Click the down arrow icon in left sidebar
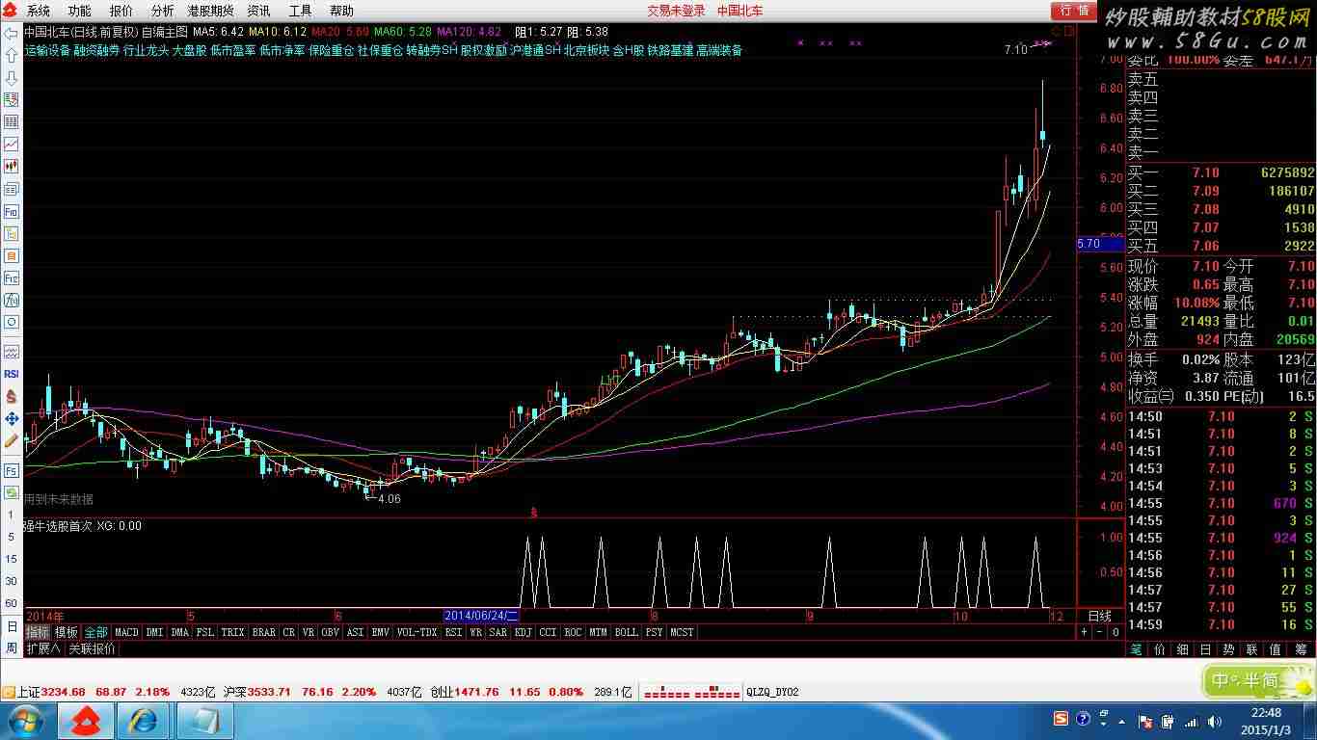The width and height of the screenshot is (1317, 740). (12, 78)
